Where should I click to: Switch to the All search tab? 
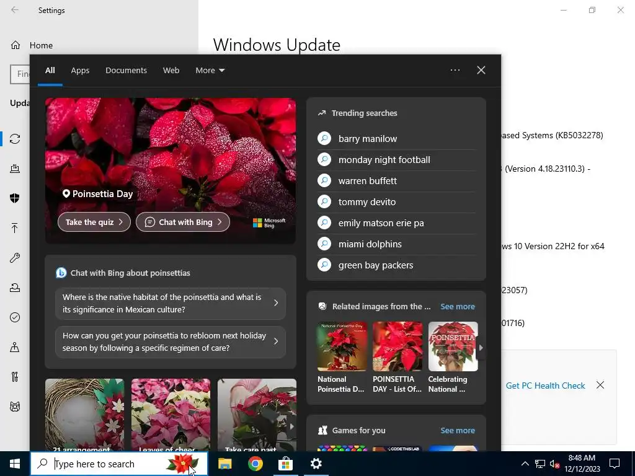[x=50, y=70]
